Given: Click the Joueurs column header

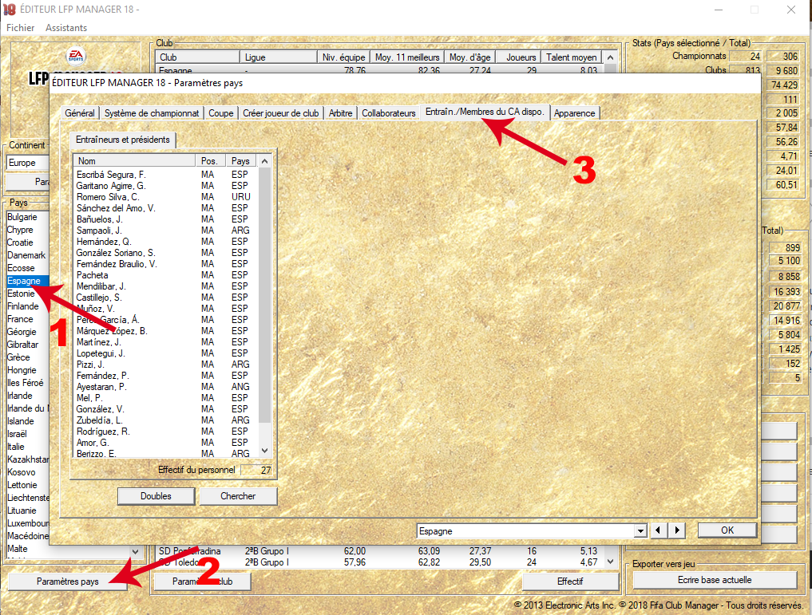Looking at the screenshot, I should click(x=519, y=57).
